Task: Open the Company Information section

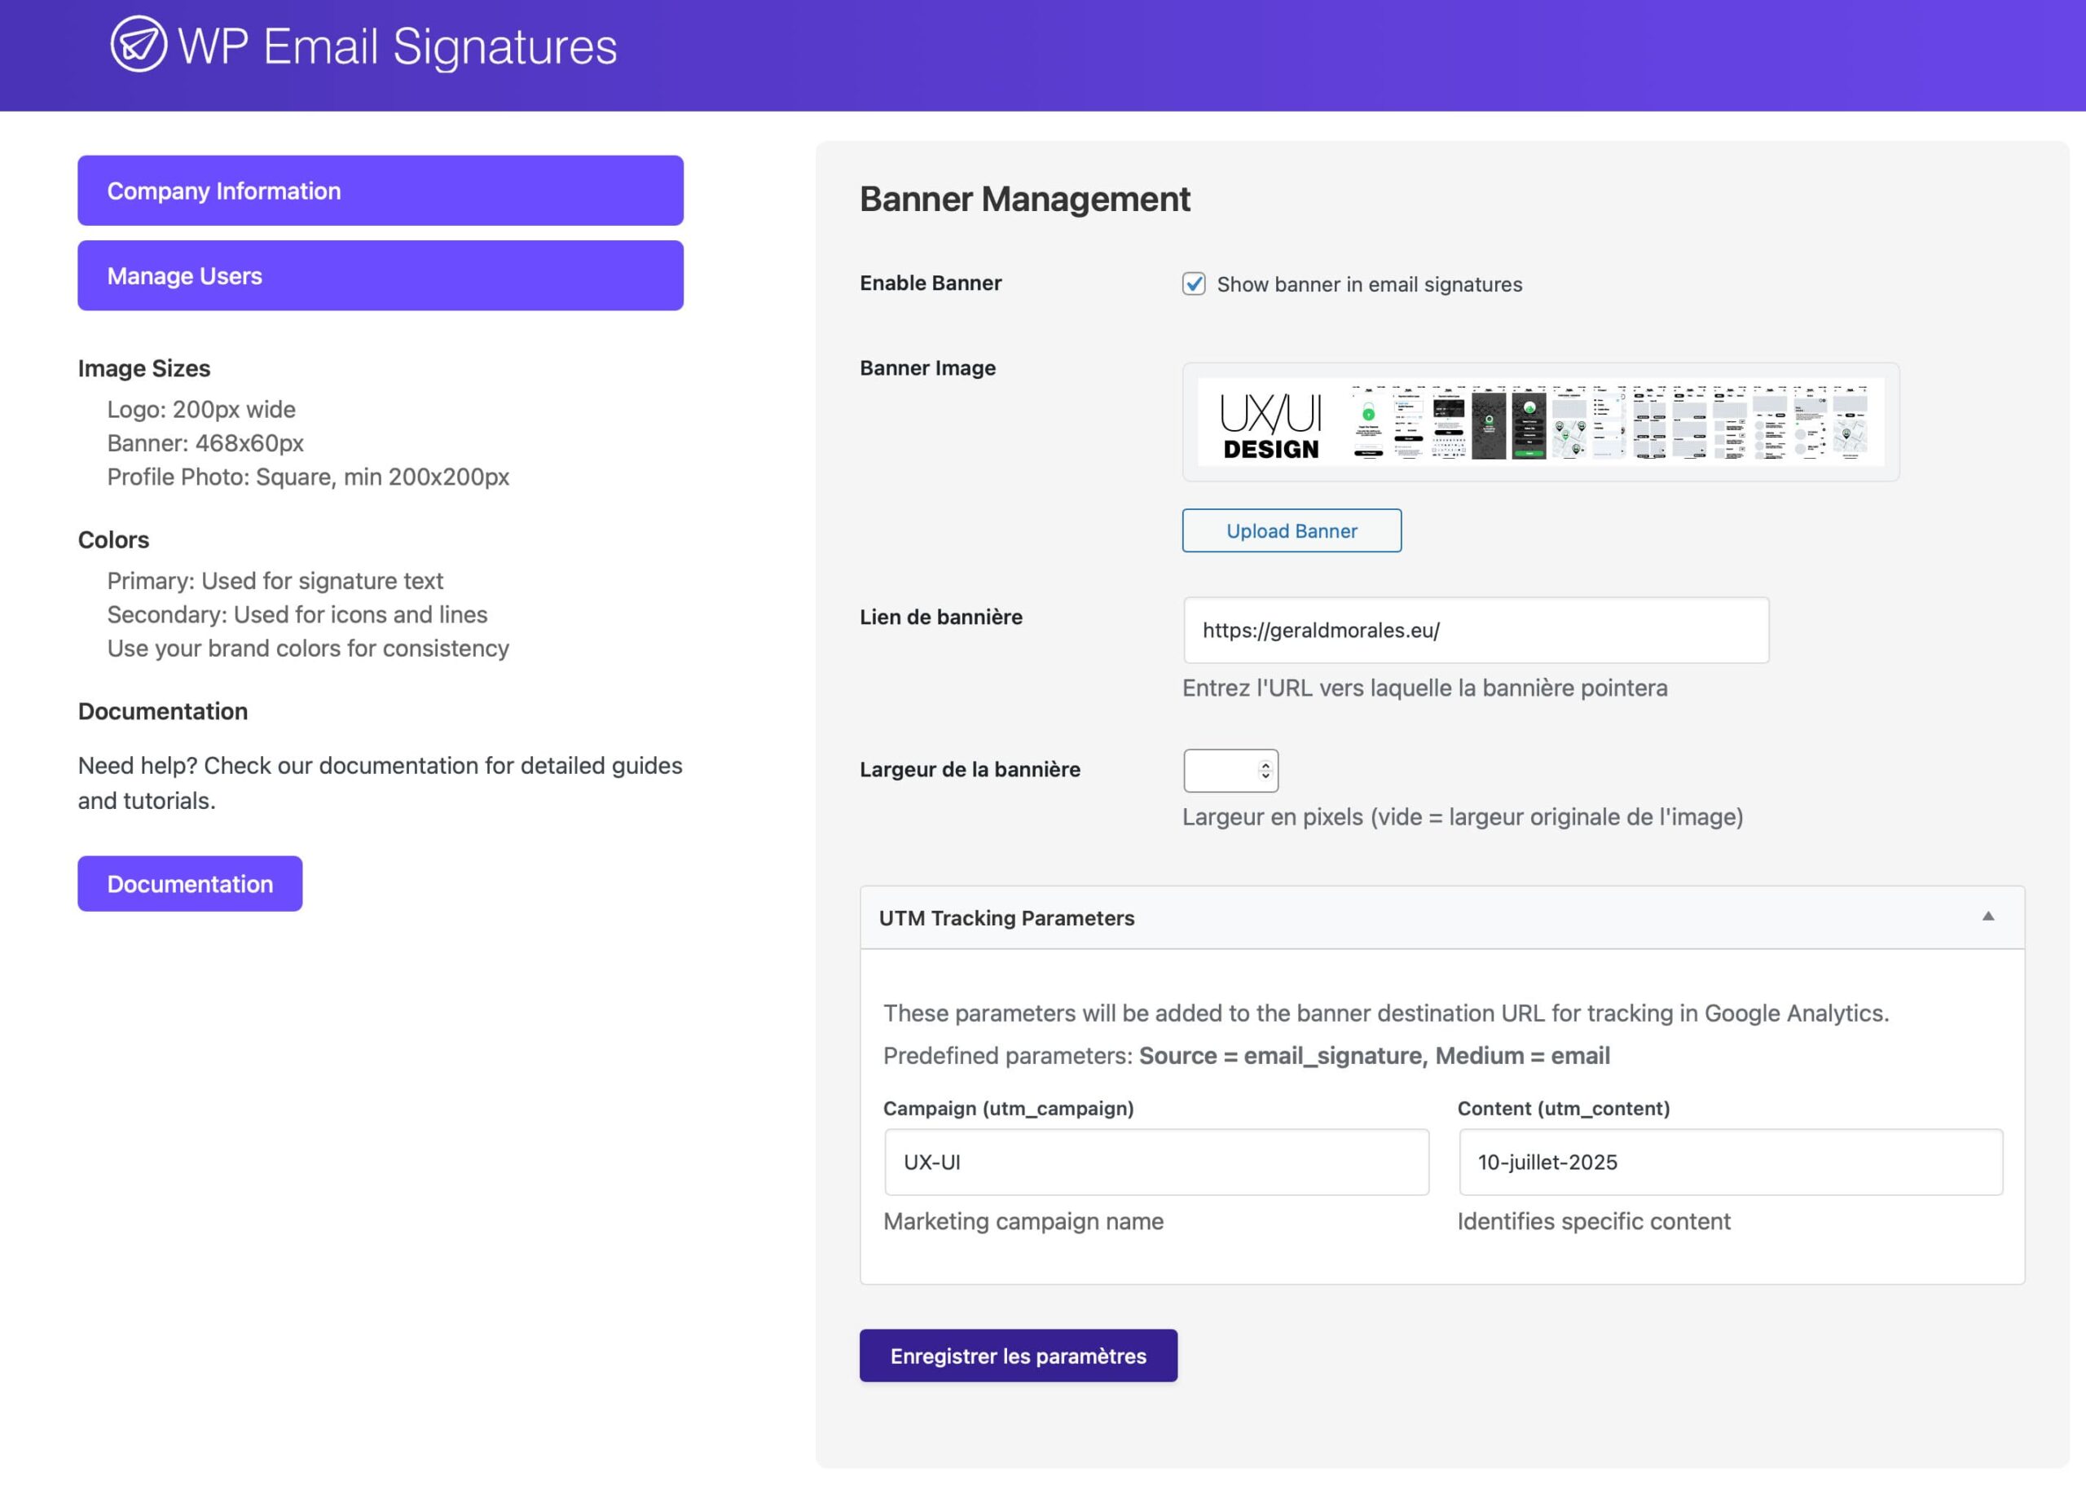Action: tap(380, 191)
